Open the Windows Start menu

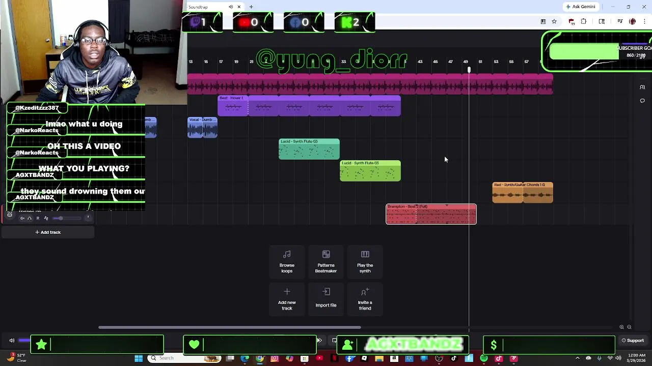139,358
